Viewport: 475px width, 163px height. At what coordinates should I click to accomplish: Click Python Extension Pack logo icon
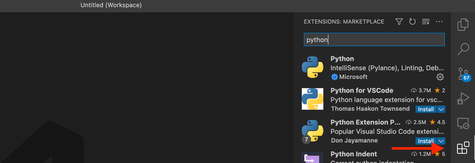coord(313,131)
